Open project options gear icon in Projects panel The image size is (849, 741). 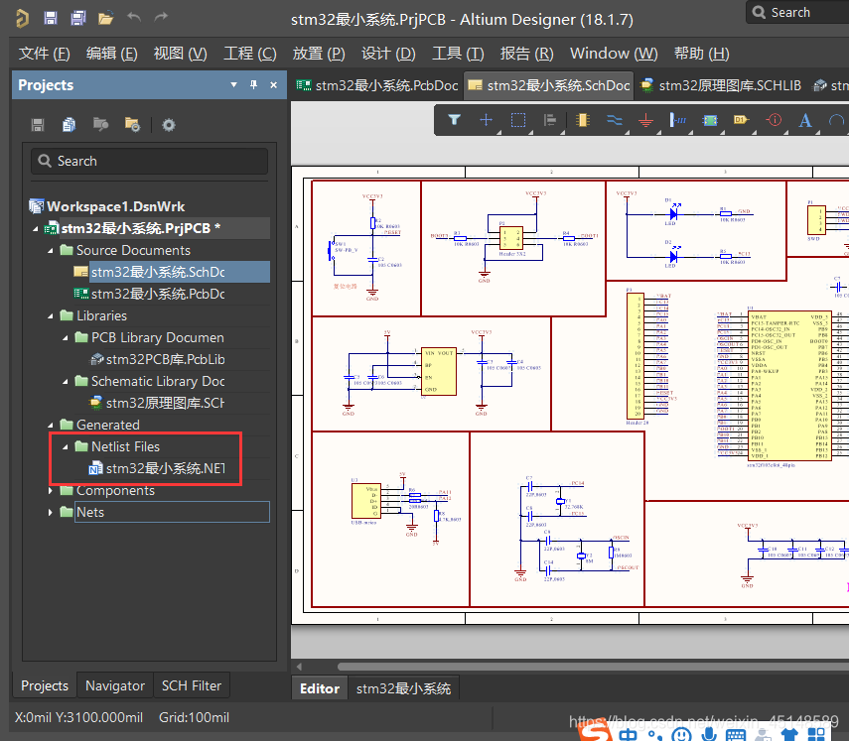tap(169, 124)
